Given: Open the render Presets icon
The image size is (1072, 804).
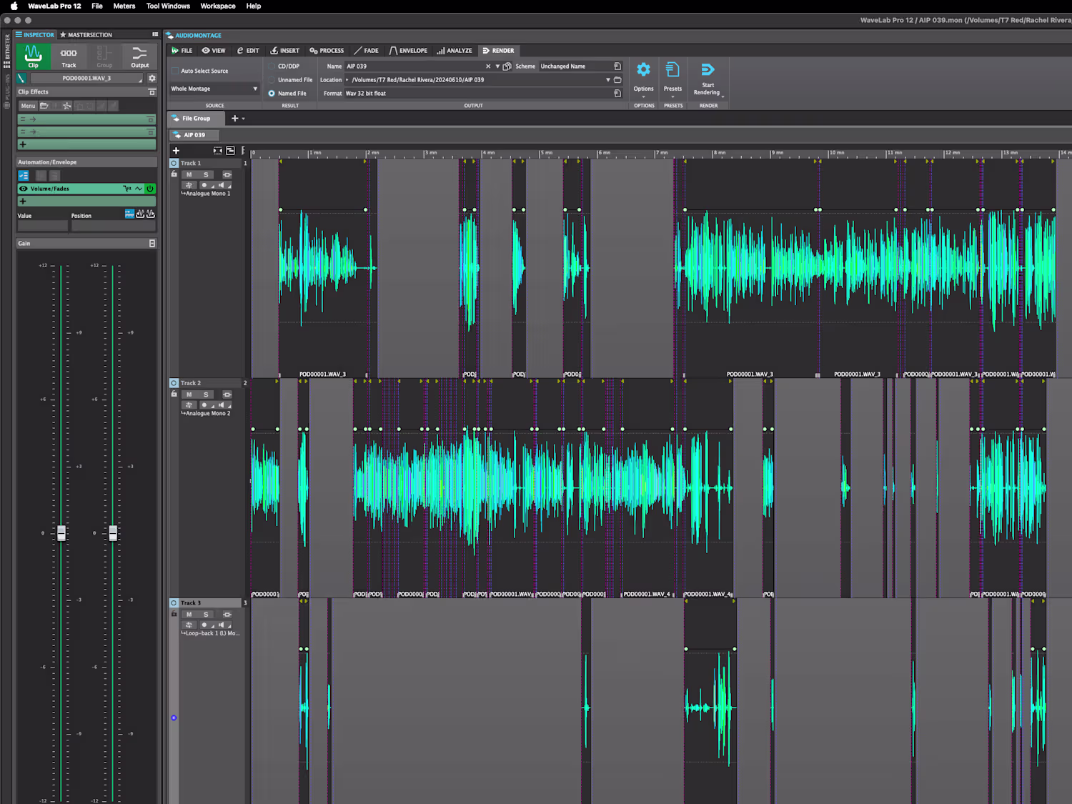Looking at the screenshot, I should click(x=673, y=70).
